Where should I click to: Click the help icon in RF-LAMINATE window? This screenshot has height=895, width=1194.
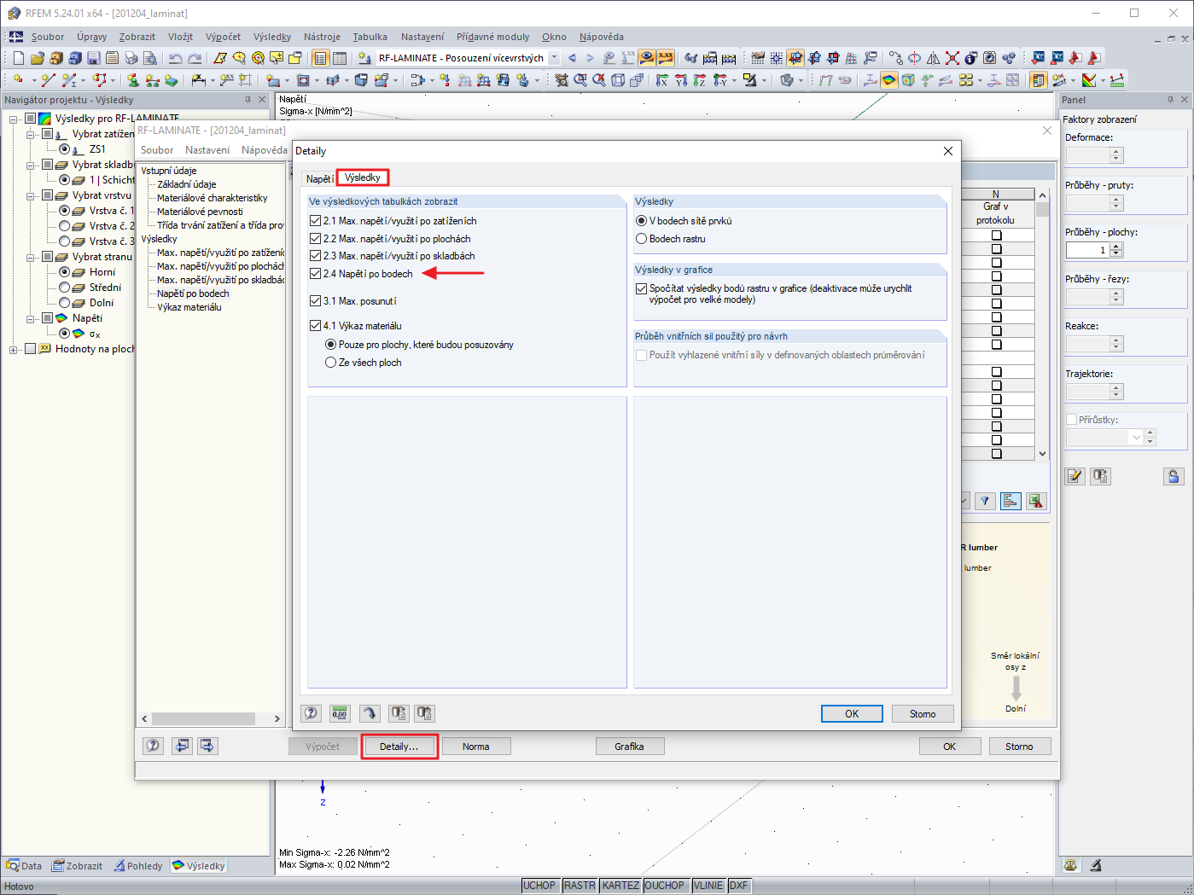coord(153,746)
